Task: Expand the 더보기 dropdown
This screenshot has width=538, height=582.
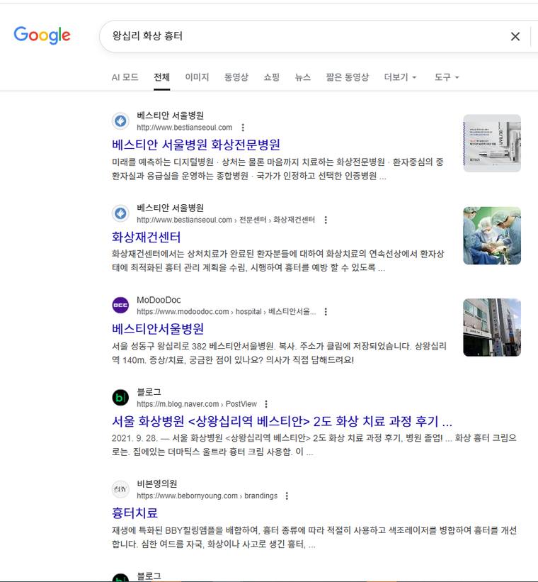Action: click(x=401, y=77)
